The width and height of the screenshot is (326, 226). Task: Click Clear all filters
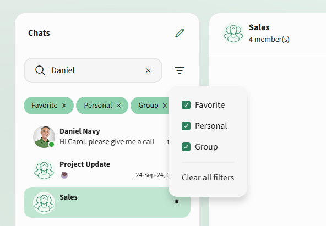(208, 178)
